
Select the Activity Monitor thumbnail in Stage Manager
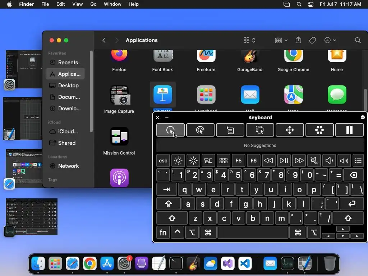tap(32, 217)
